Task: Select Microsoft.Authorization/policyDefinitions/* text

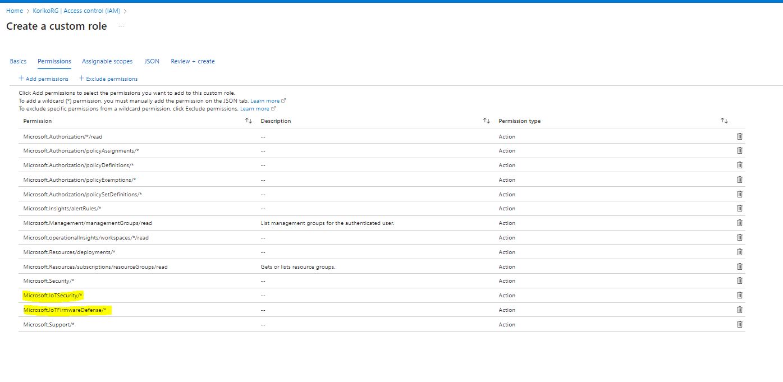Action: (79, 165)
